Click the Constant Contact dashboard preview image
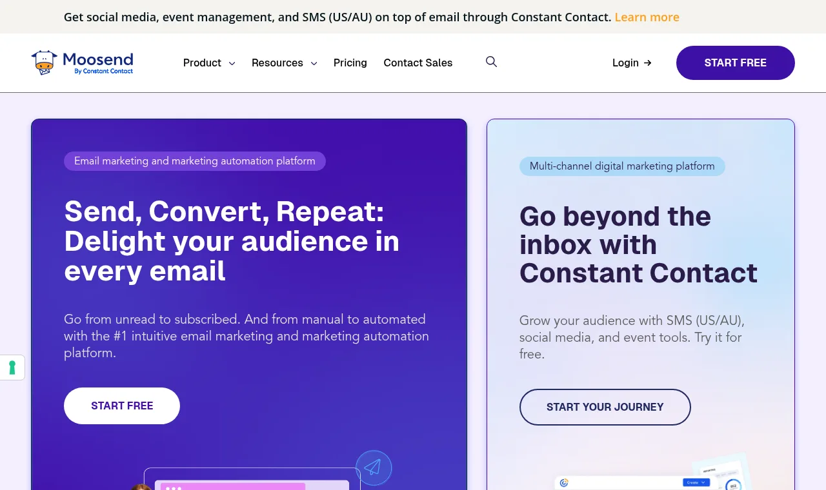 click(x=652, y=472)
